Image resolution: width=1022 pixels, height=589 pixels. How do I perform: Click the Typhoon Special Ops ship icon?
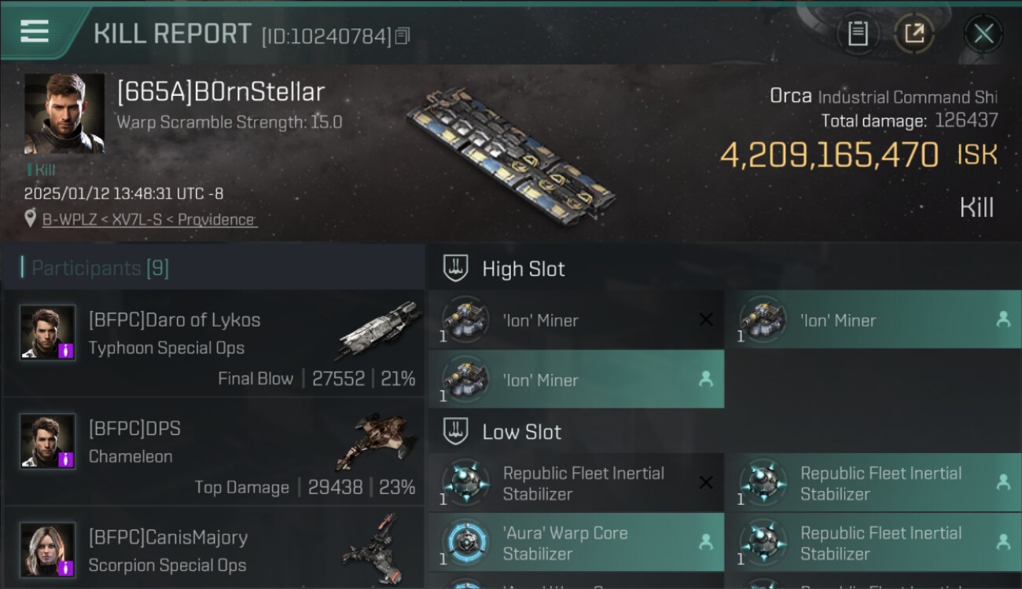pyautogui.click(x=379, y=330)
